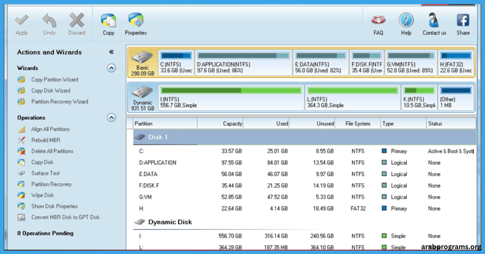Collapse the Operations section chevron
The height and width of the screenshot is (254, 485).
pos(112,118)
